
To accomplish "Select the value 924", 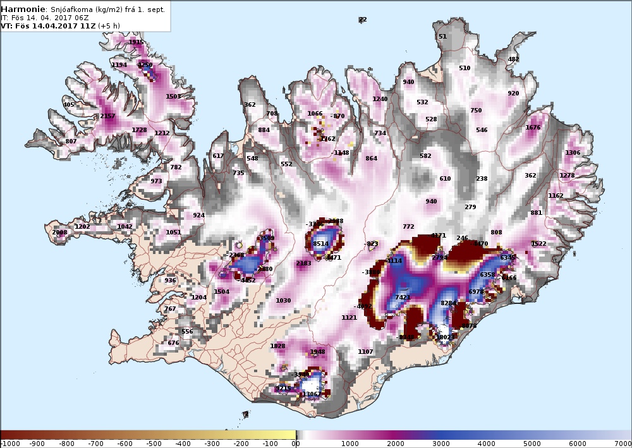I will tap(198, 215).
